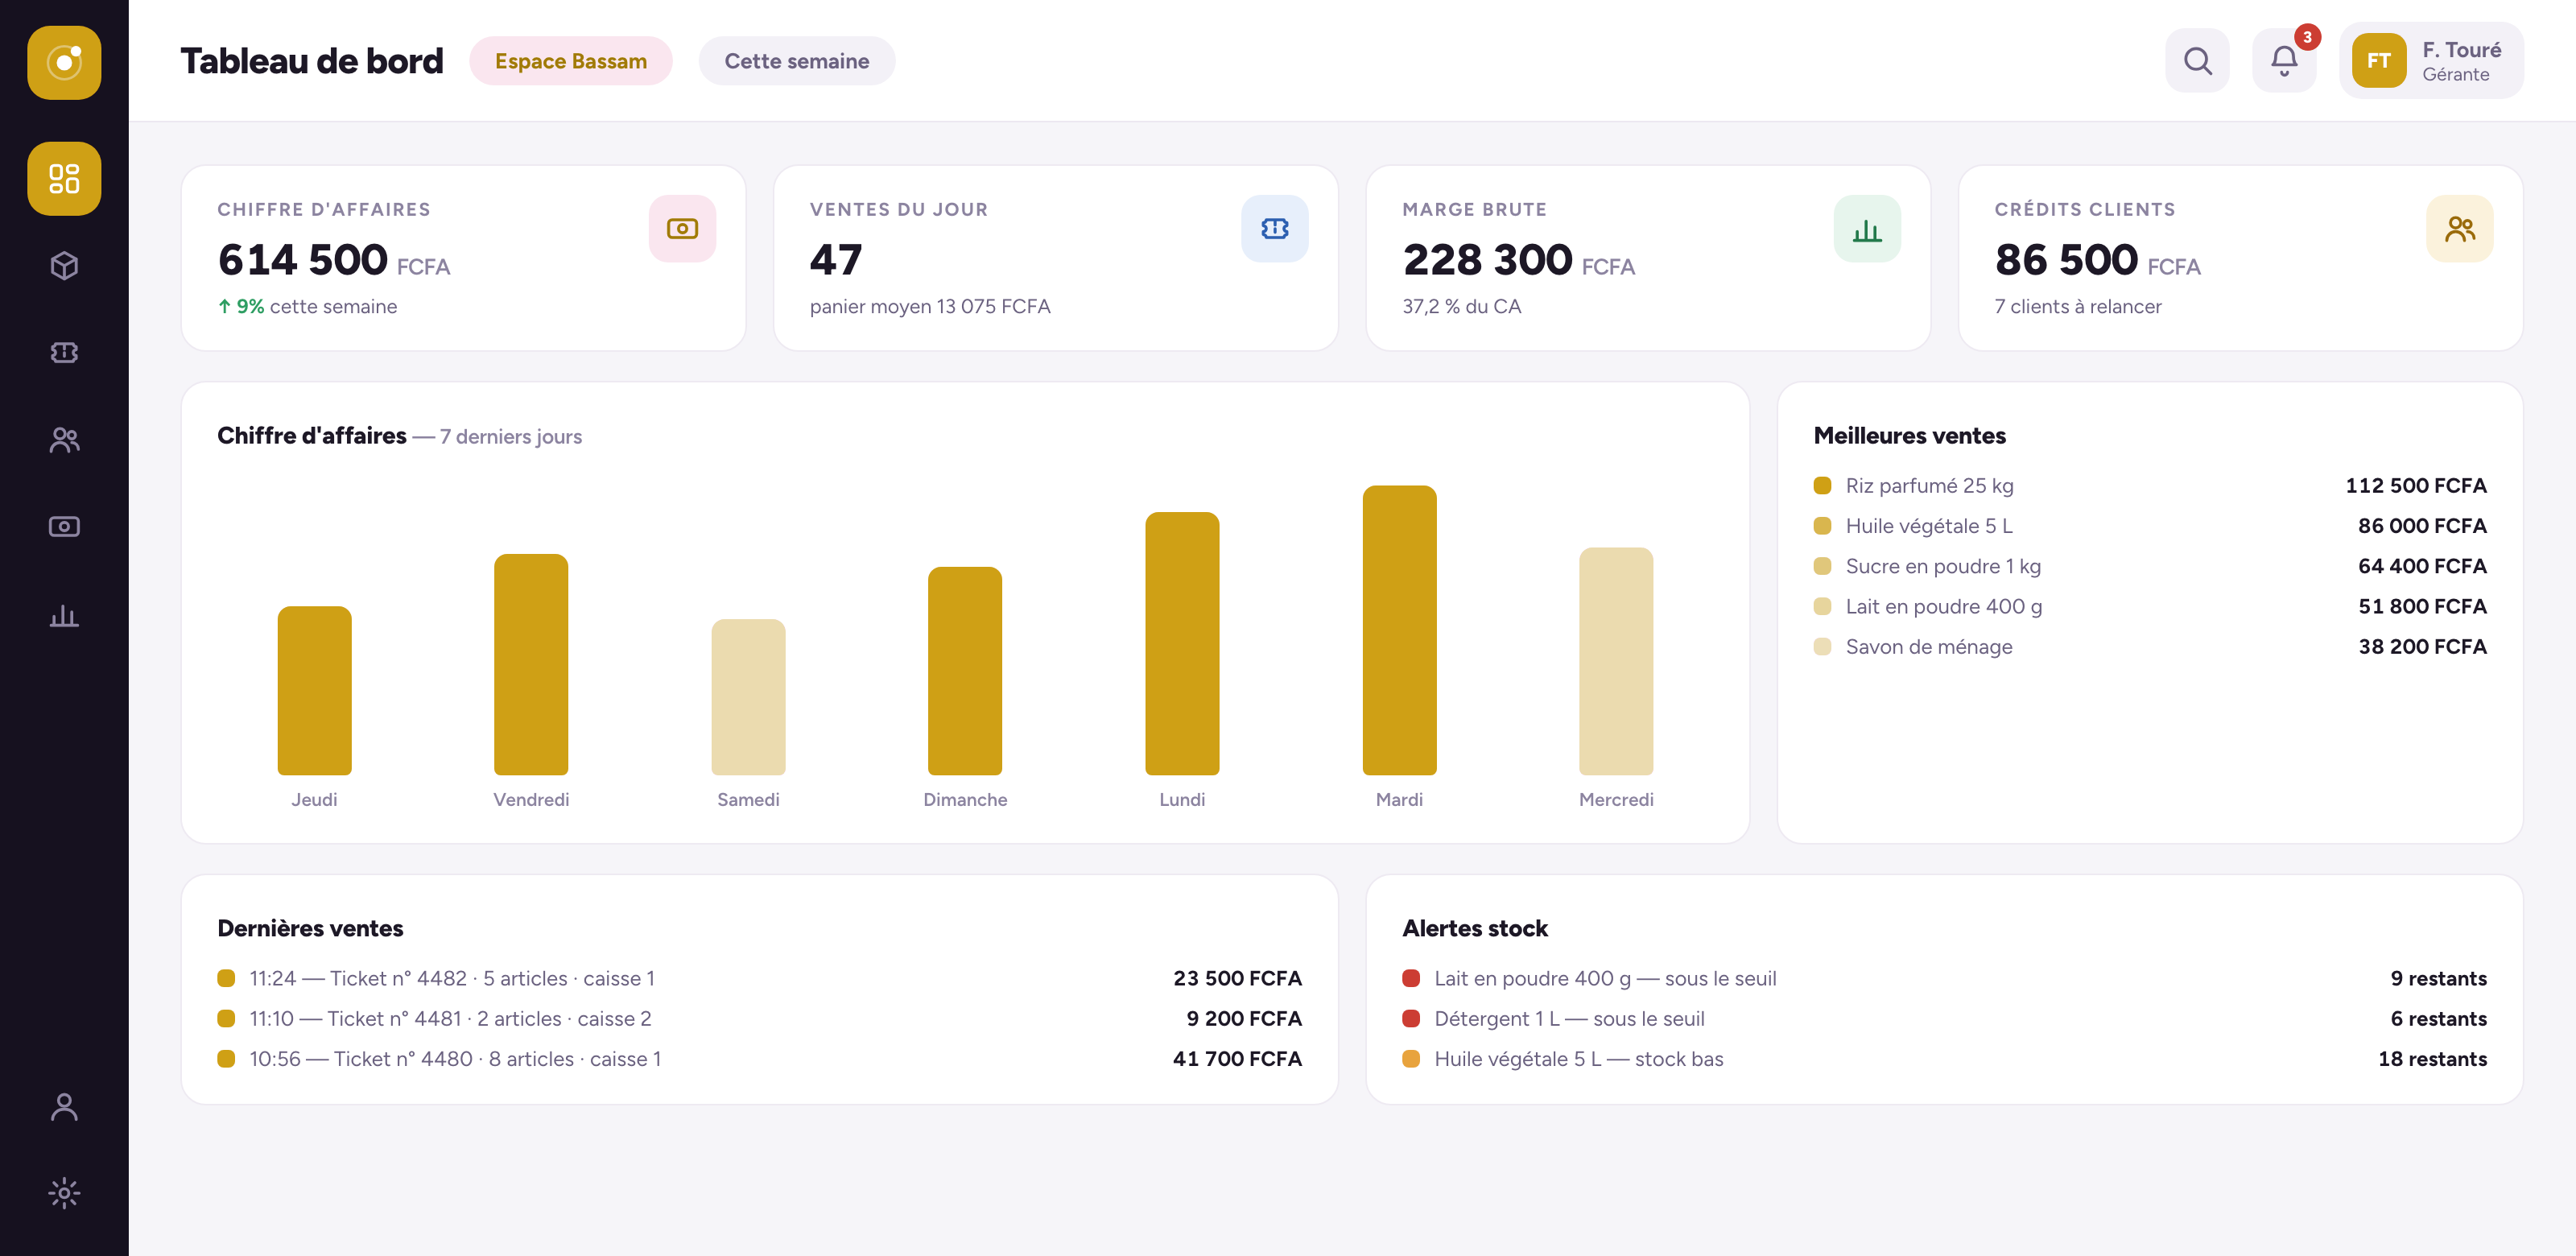The height and width of the screenshot is (1256, 2576).
Task: Click the ticket icon on Ventes du jour card
Action: pyautogui.click(x=1274, y=228)
